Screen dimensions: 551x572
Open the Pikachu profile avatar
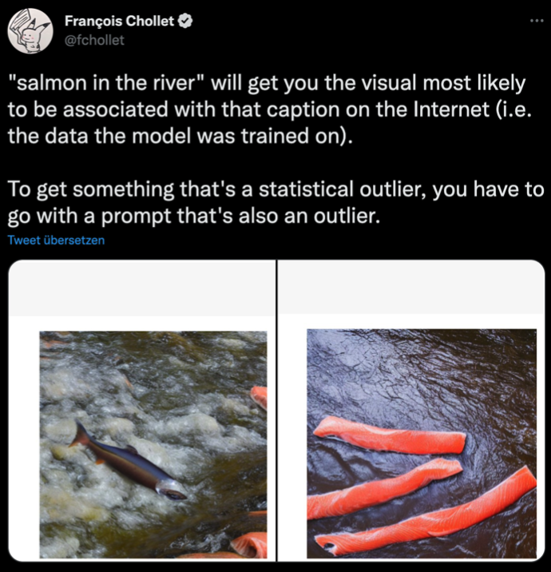coord(30,31)
